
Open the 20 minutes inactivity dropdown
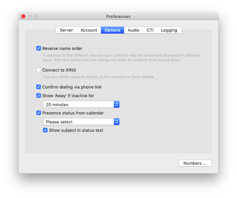(81, 105)
